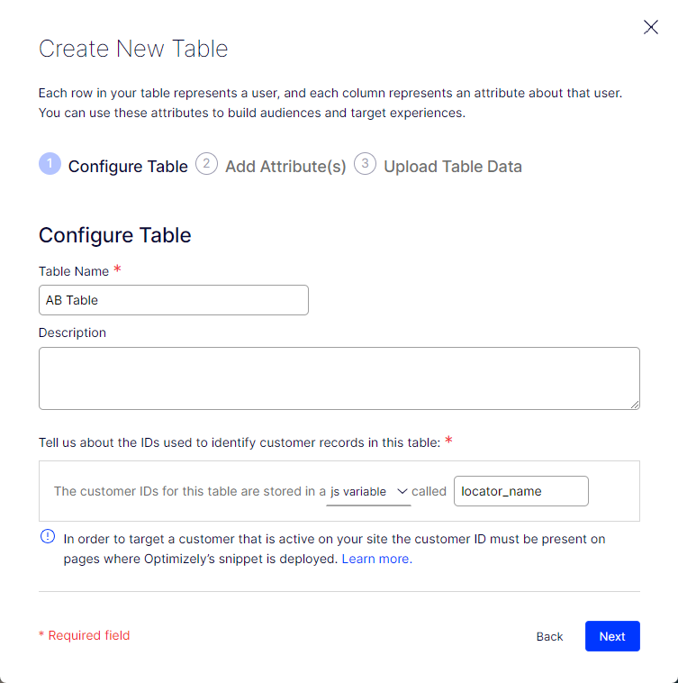
Task: Jump to the Upload Table Data step
Action: pyautogui.click(x=452, y=167)
